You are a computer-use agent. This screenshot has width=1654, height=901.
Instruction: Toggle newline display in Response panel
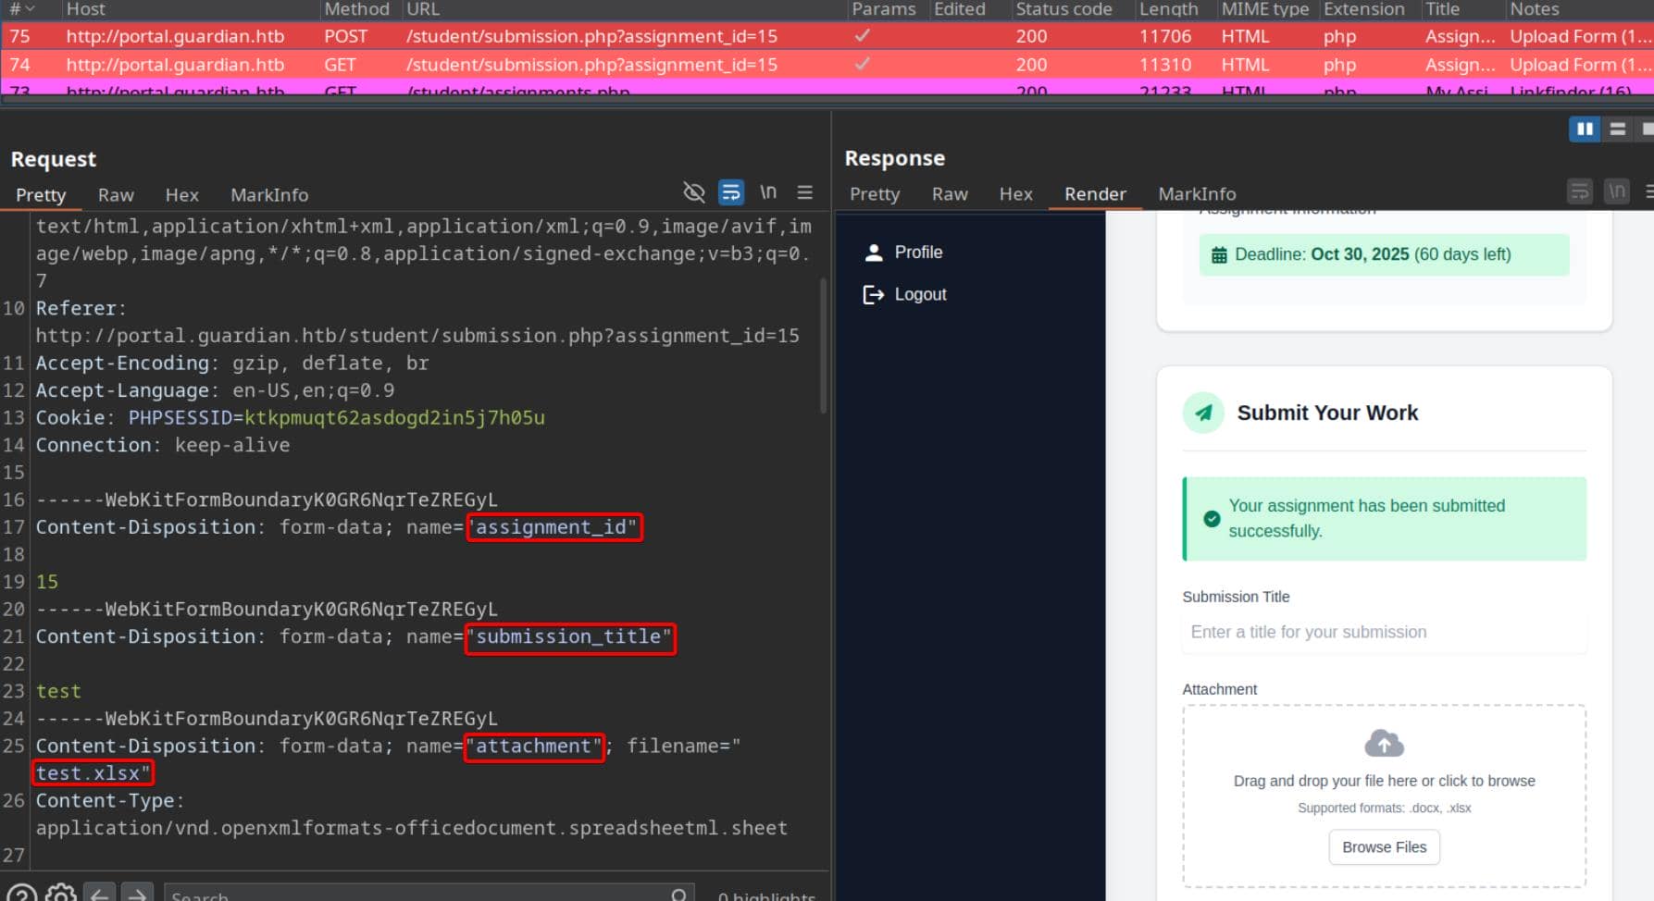click(1617, 191)
